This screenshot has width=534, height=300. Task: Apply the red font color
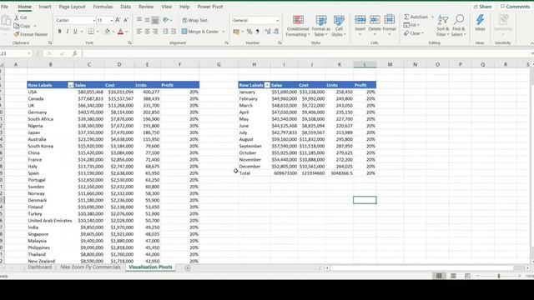(120, 32)
